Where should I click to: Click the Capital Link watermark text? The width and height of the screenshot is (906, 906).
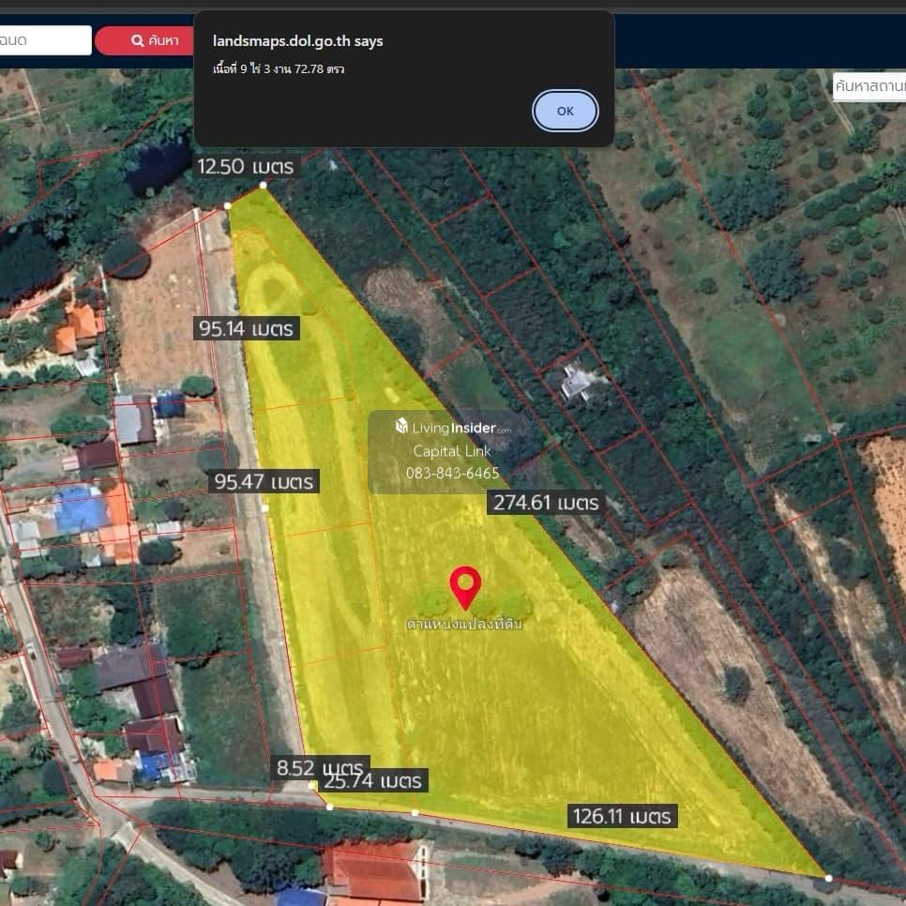[453, 451]
